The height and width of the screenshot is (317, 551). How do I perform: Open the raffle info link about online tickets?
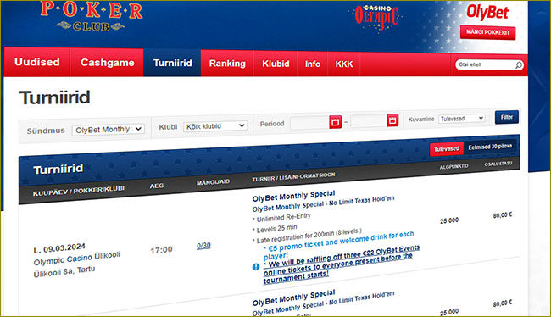tap(341, 264)
